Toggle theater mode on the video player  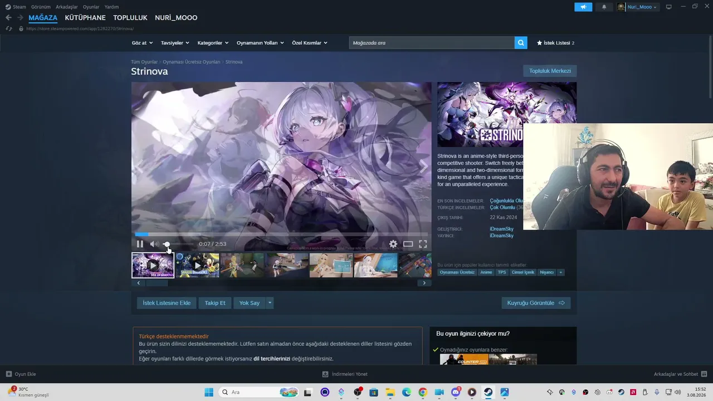pos(408,244)
